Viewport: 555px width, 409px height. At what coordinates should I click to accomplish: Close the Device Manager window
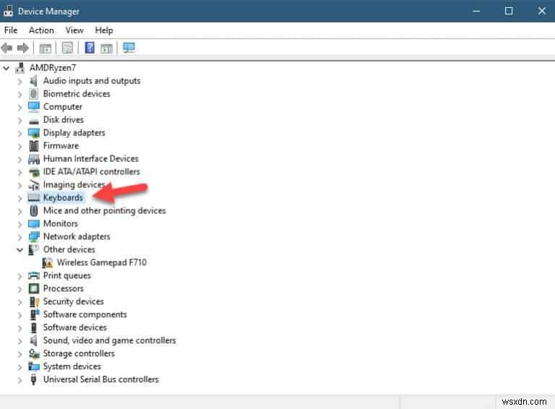(x=541, y=11)
